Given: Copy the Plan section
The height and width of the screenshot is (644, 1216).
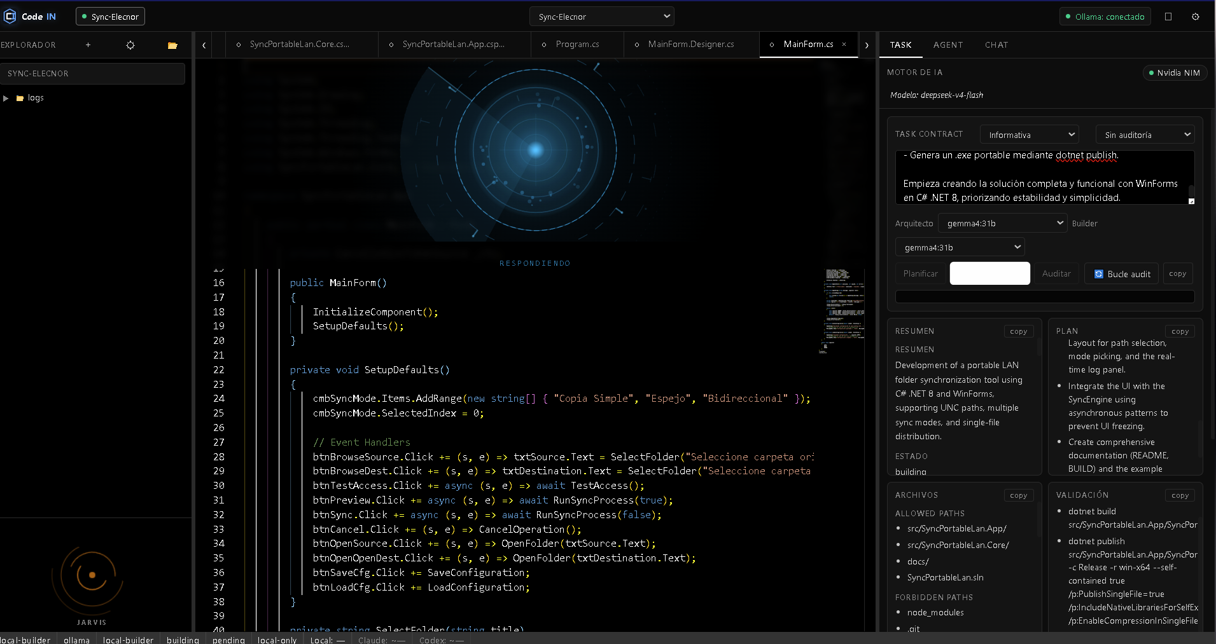Looking at the screenshot, I should click(1180, 331).
